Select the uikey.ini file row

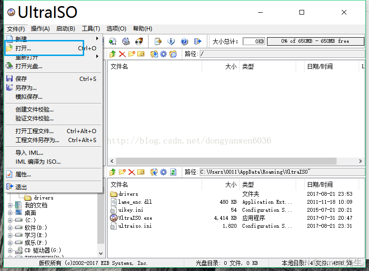tap(236, 210)
